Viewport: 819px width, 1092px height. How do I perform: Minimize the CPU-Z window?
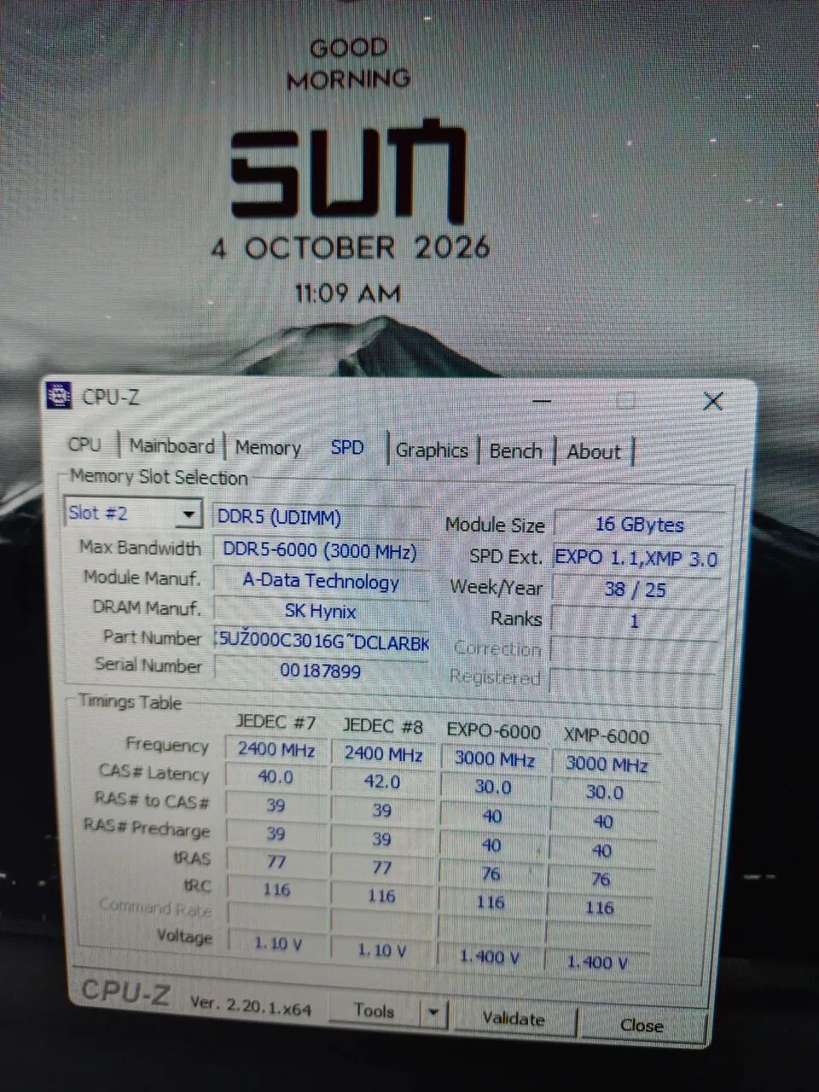point(543,399)
